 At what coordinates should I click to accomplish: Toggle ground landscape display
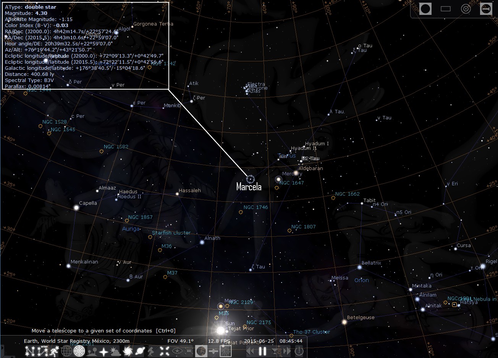[92, 351]
